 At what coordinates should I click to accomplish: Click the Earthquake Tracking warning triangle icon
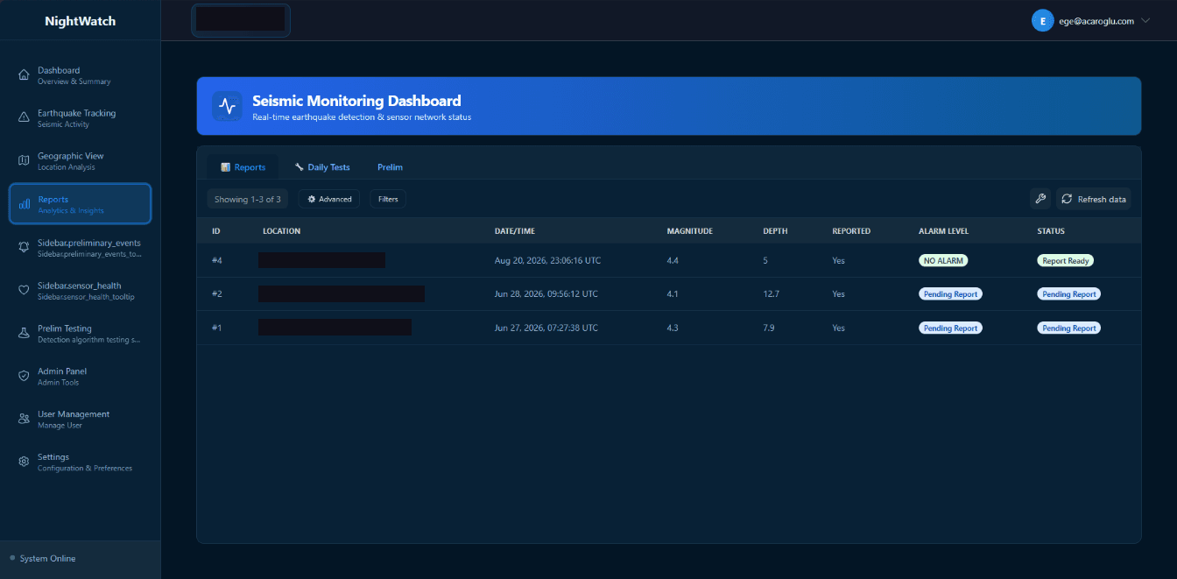[x=24, y=118]
